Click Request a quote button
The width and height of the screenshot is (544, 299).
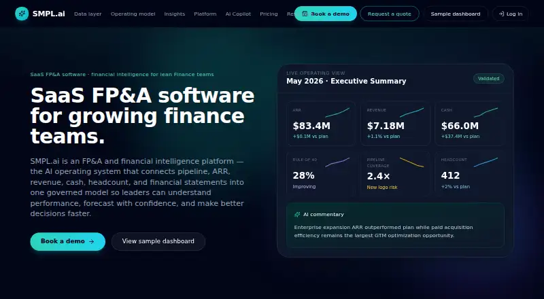[389, 14]
